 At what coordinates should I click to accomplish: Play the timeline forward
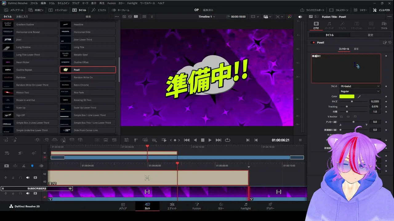pyautogui.click(x=210, y=140)
